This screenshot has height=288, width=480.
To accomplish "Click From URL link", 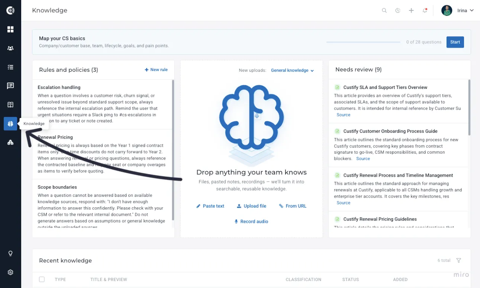I will (x=293, y=206).
